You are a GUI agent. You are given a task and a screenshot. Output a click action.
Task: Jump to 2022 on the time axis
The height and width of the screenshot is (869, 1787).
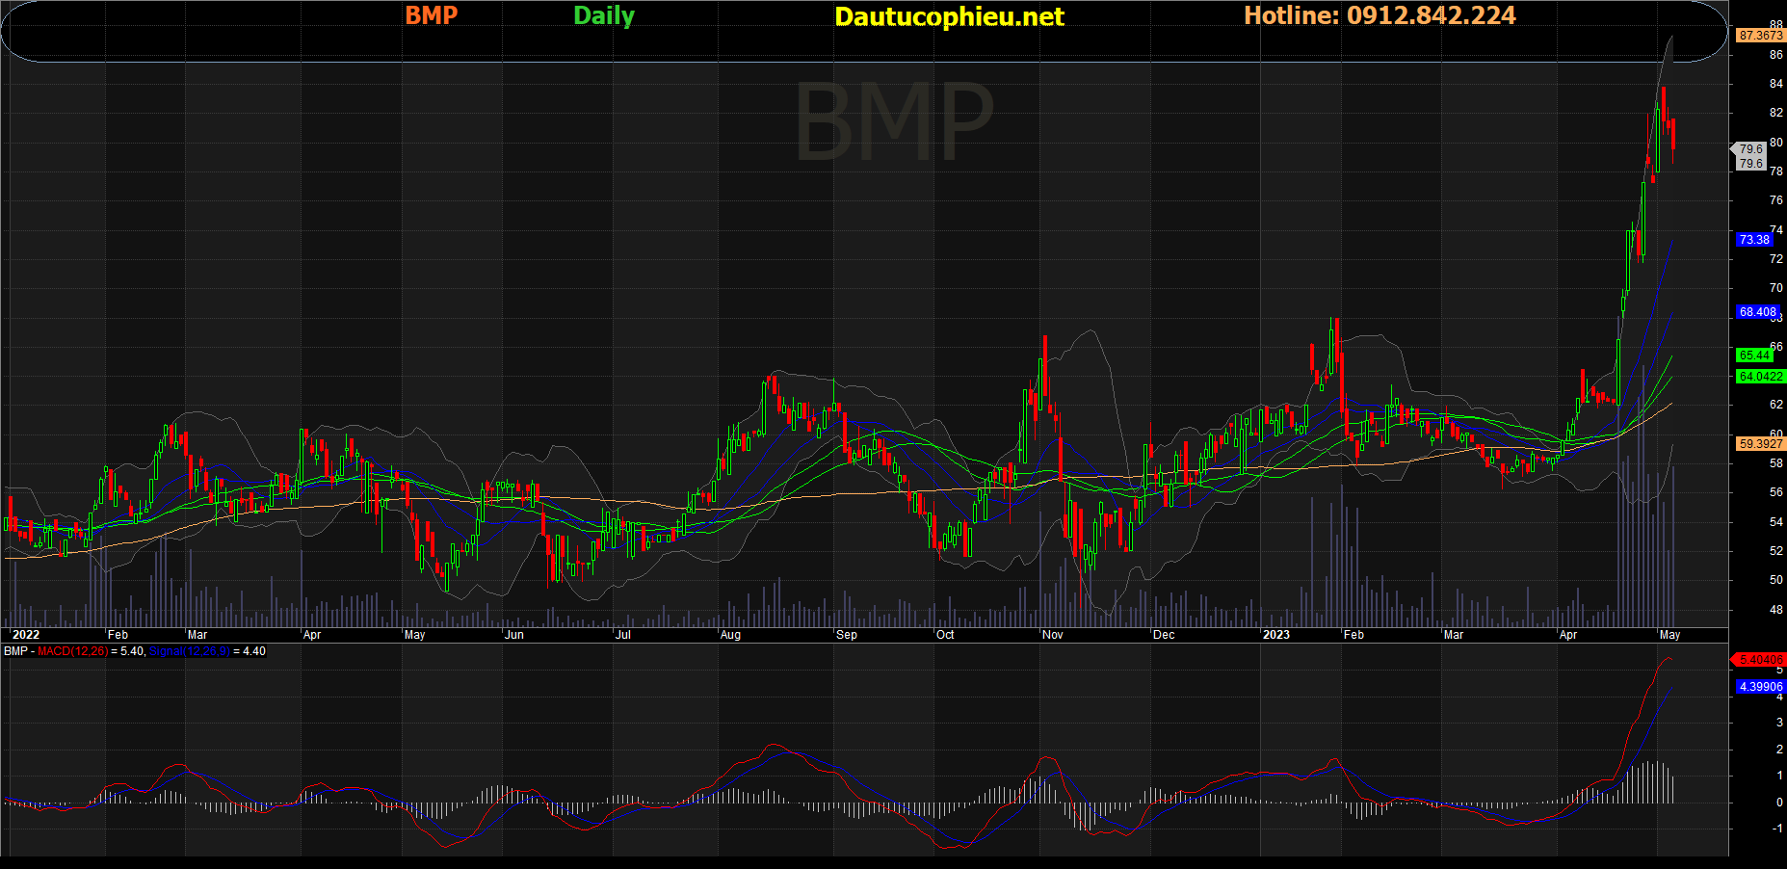tap(25, 635)
